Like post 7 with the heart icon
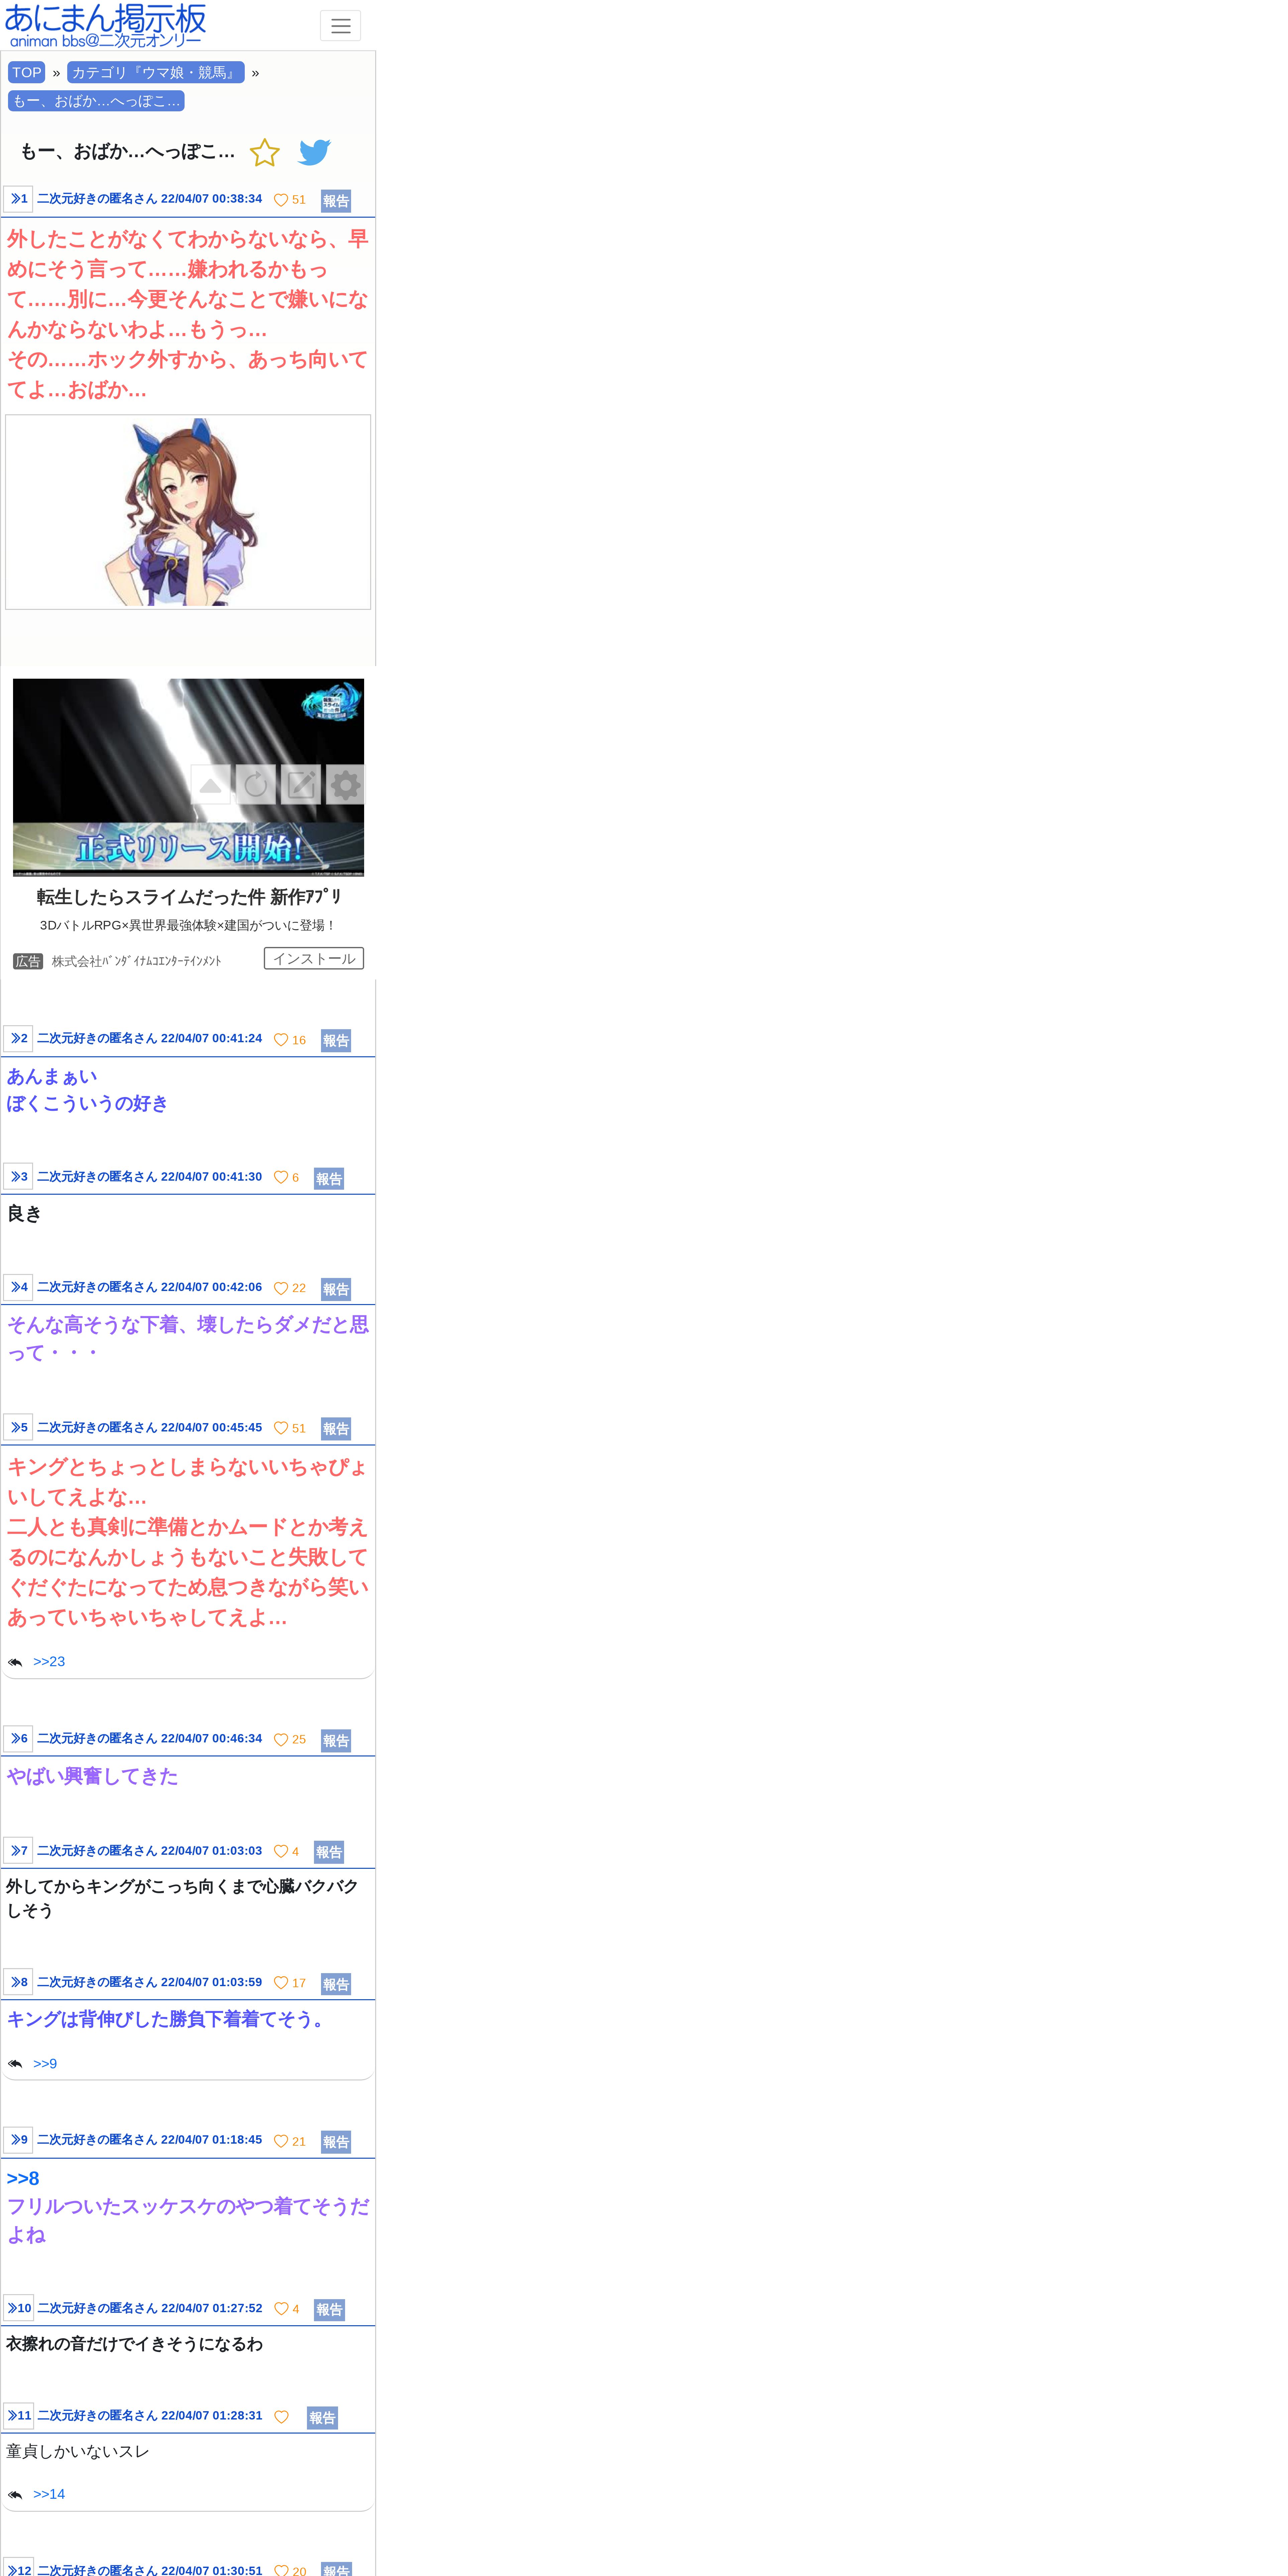This screenshot has width=1288, height=2576. click(281, 1851)
